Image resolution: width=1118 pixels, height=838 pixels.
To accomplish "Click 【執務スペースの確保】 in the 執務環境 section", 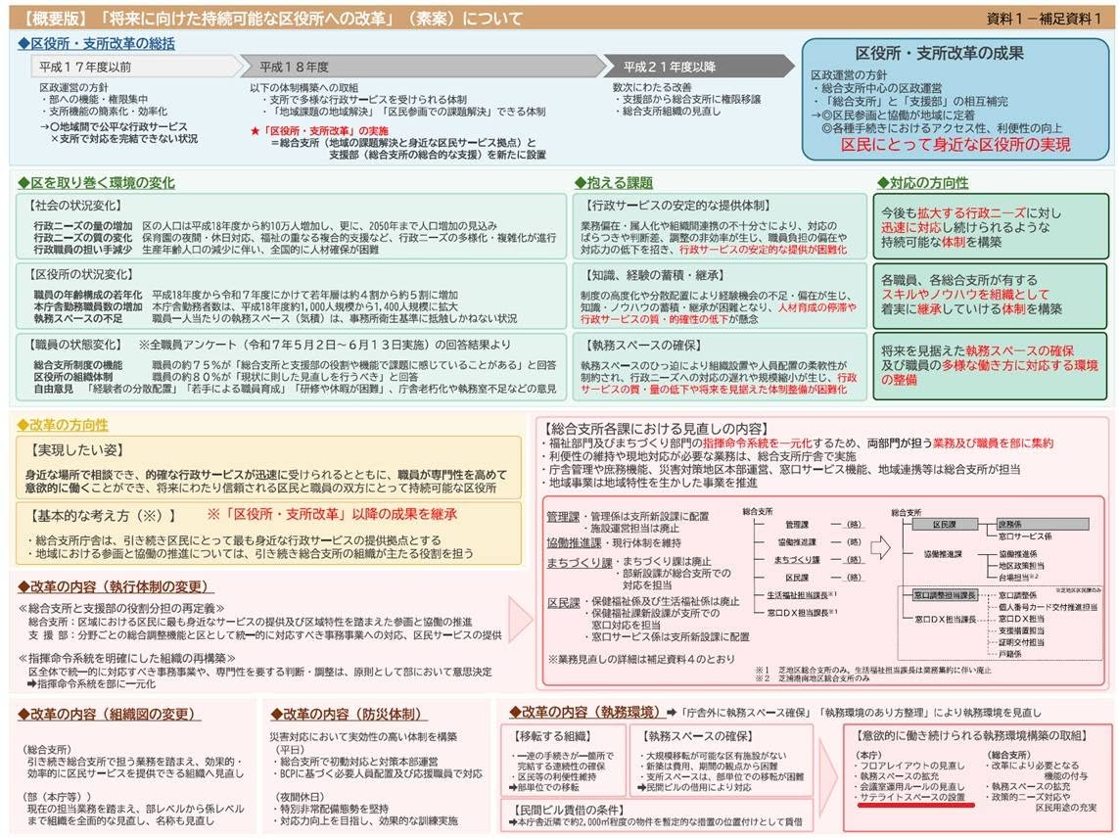I will pyautogui.click(x=698, y=735).
